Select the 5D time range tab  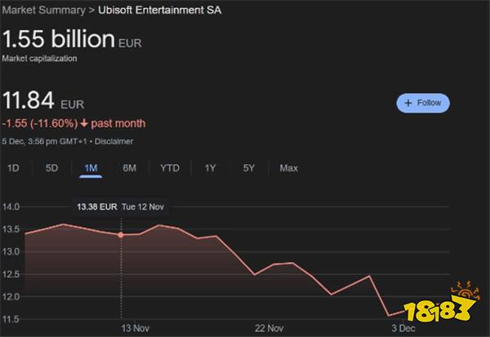(x=52, y=168)
